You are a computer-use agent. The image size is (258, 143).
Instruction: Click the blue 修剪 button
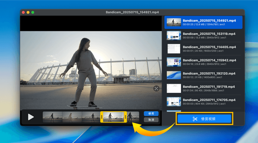pyautogui.click(x=151, y=114)
